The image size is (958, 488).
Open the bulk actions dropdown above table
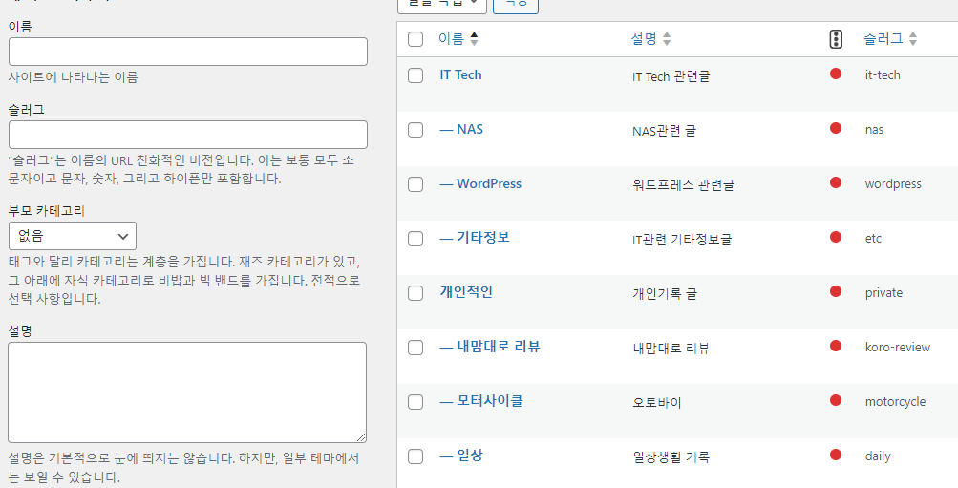[441, 6]
